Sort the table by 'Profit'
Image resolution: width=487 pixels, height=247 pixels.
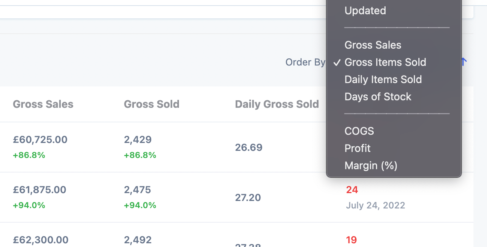pos(357,148)
